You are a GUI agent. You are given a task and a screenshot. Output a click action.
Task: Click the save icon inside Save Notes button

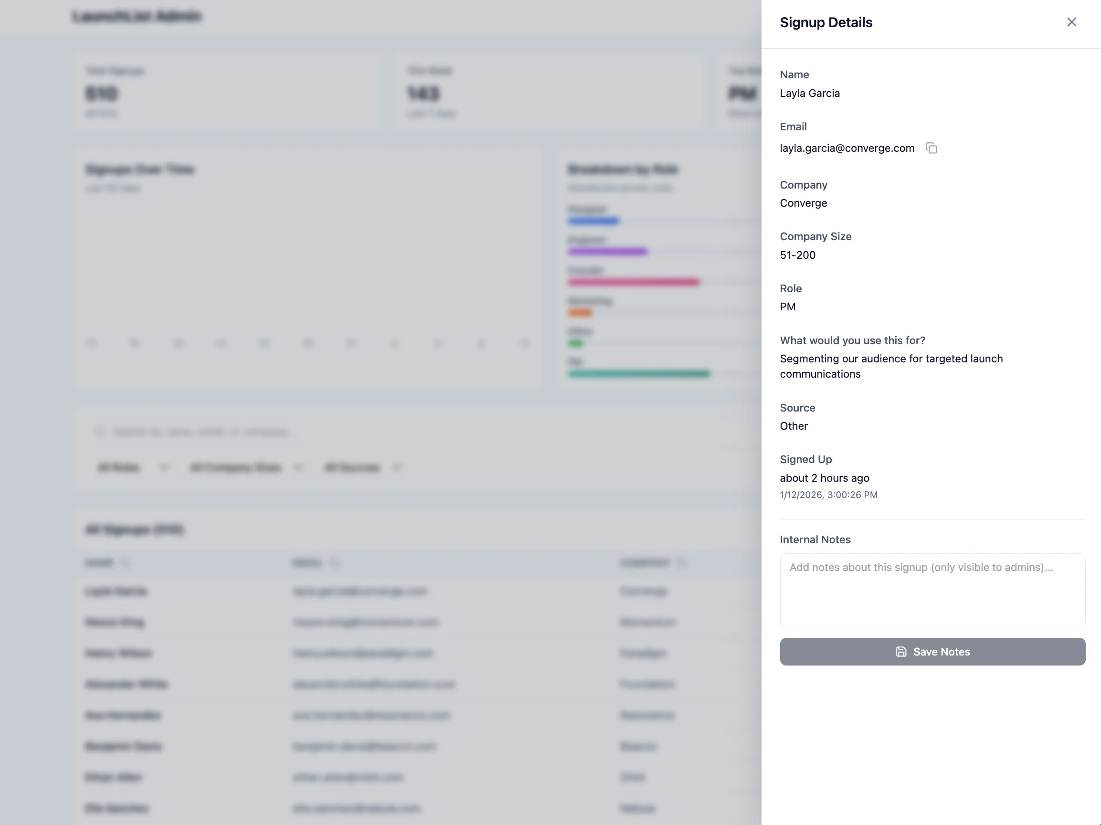click(902, 651)
